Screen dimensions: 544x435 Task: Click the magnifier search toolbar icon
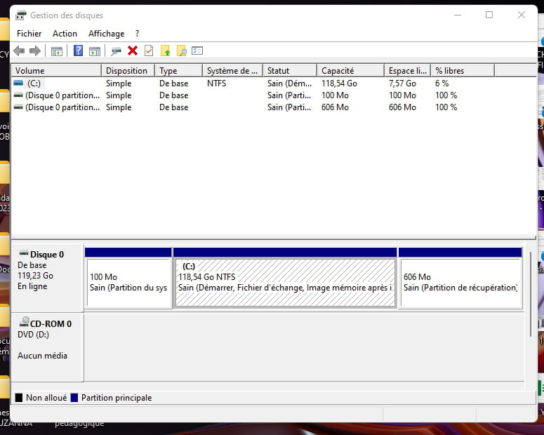coord(181,51)
